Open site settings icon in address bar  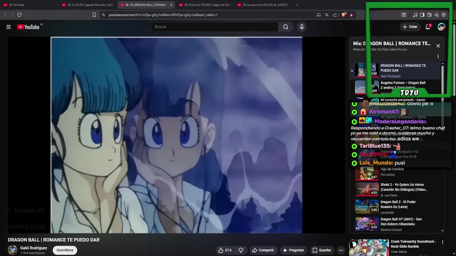tap(103, 15)
